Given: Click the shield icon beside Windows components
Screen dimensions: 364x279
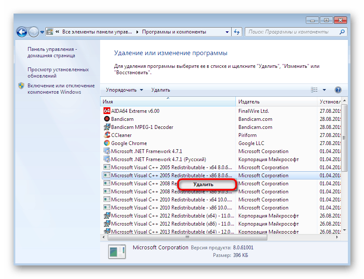Looking at the screenshot, I should click(x=21, y=86).
